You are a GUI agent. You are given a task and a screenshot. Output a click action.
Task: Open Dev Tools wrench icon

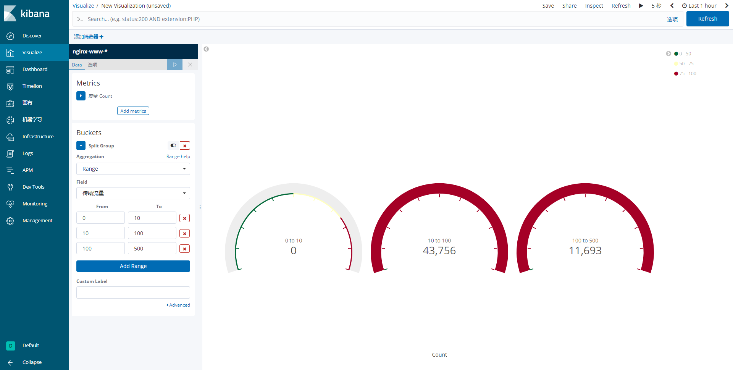coord(10,187)
